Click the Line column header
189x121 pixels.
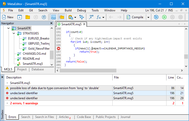(171, 77)
